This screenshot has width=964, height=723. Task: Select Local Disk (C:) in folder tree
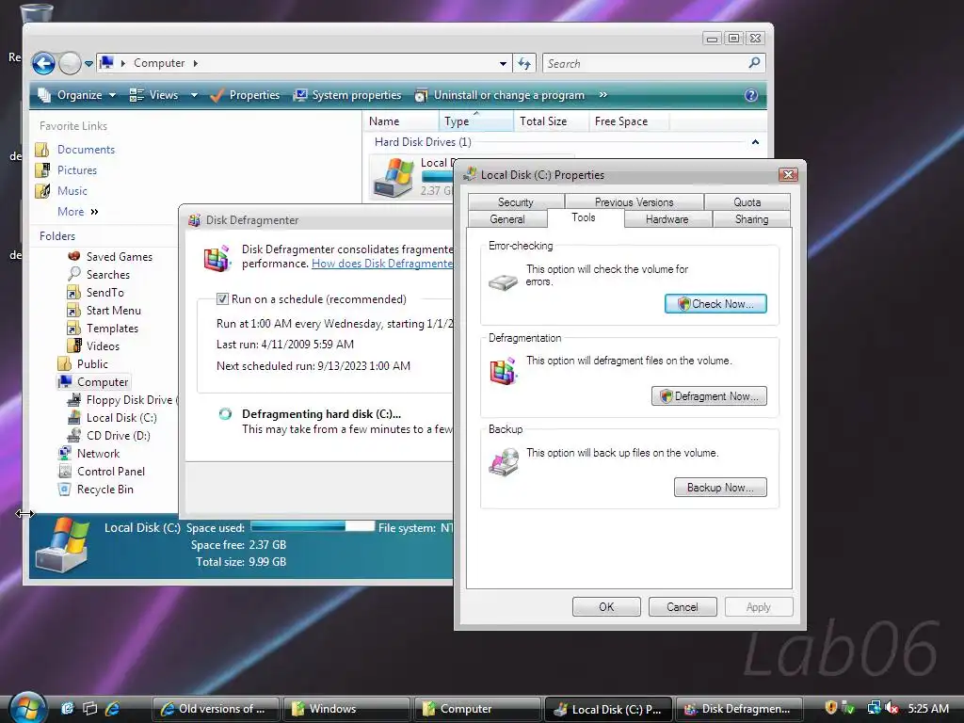(x=121, y=418)
